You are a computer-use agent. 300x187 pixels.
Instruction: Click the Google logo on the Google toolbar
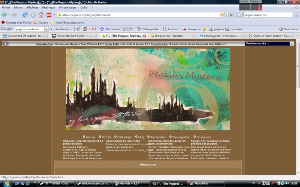(x=6, y=29)
